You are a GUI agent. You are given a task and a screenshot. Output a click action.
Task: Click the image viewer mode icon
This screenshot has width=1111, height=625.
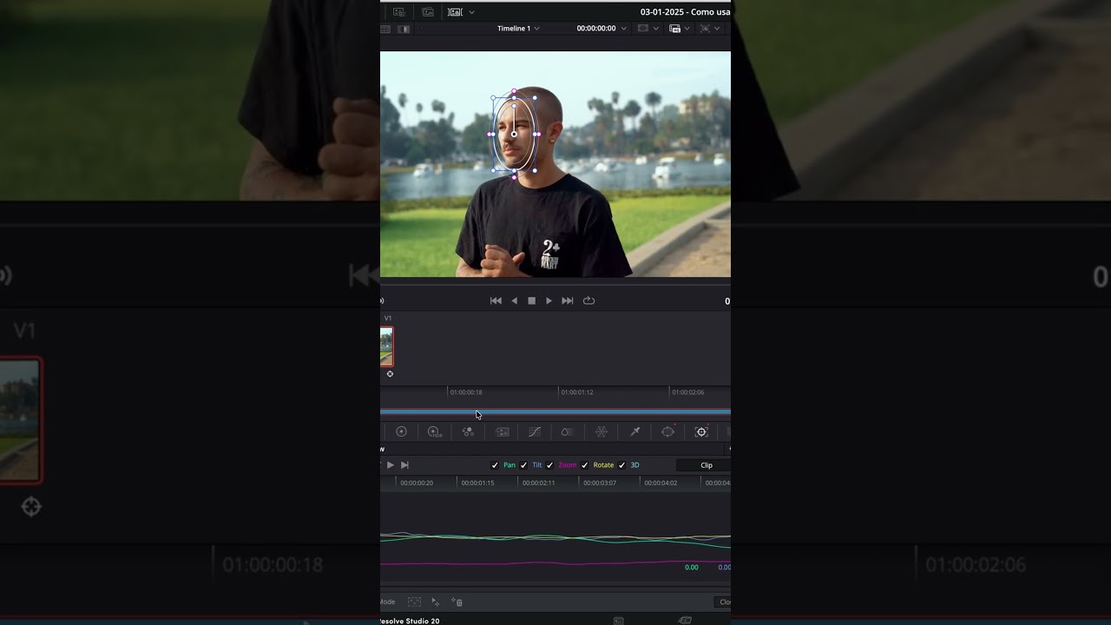pos(455,12)
